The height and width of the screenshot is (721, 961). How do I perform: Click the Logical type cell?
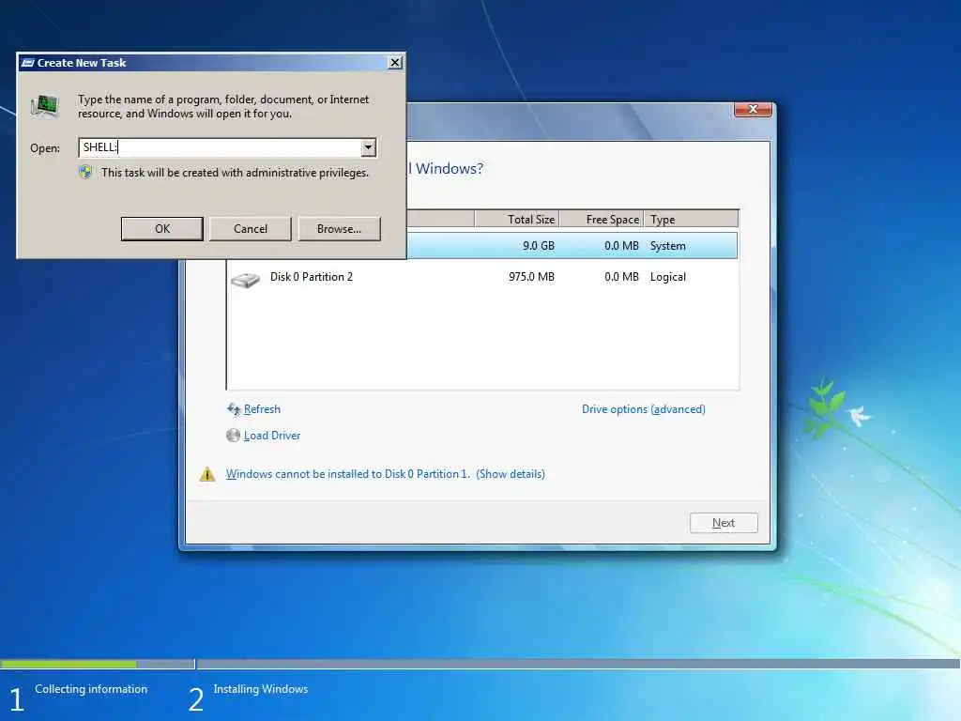click(x=668, y=277)
